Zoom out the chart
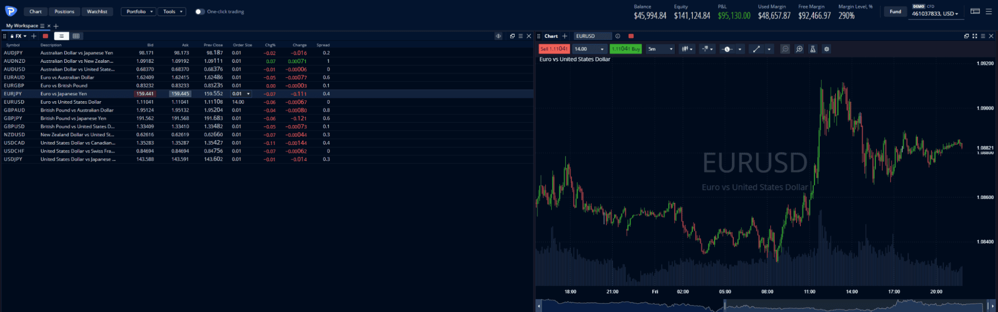The height and width of the screenshot is (312, 998). pos(785,49)
